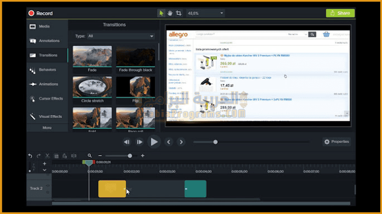The image size is (382, 214).
Task: Click the search field in allegro preview
Action: (241, 34)
